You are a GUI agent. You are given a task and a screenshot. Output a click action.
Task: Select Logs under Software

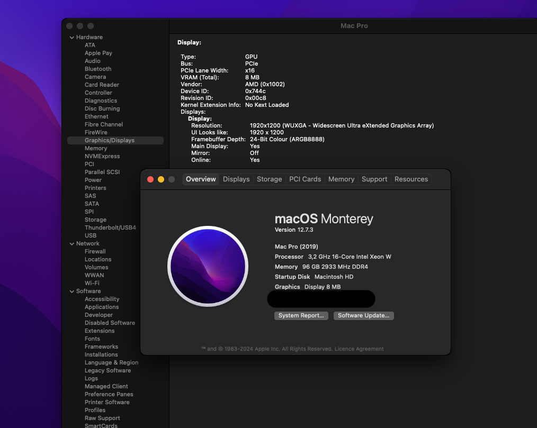91,378
